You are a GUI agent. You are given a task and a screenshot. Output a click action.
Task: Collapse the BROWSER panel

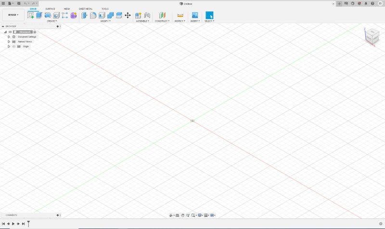click(3, 27)
